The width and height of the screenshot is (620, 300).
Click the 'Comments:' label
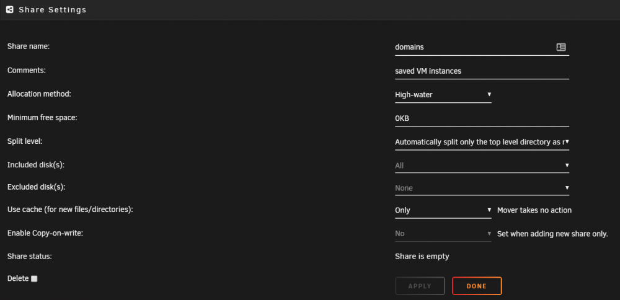(27, 71)
